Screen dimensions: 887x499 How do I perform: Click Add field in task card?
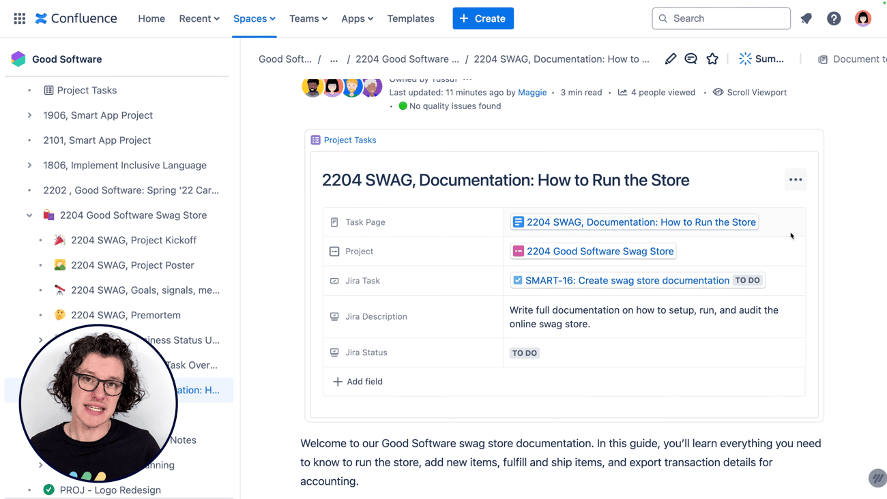click(x=358, y=382)
